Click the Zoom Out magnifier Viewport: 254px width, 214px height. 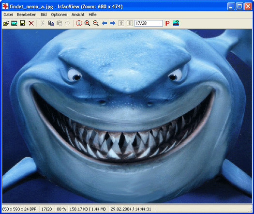tap(96, 23)
